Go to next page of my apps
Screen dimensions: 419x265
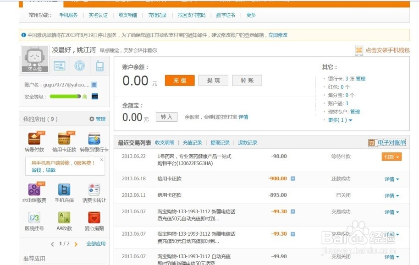pos(76,244)
